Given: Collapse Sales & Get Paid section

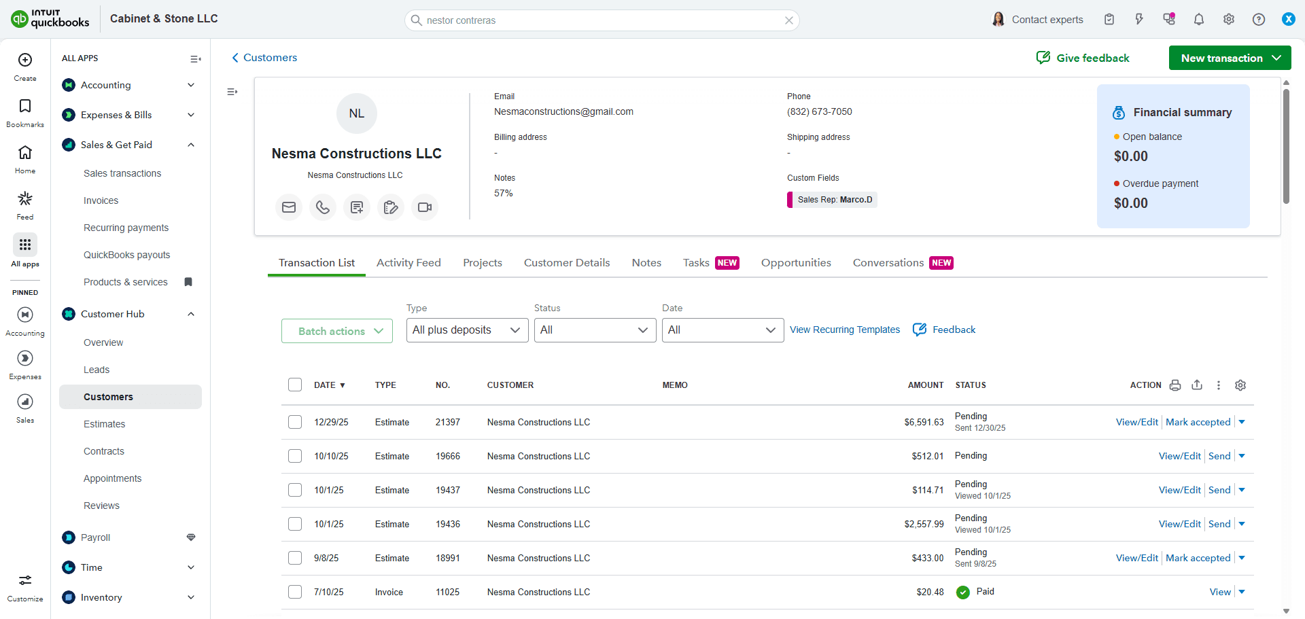Looking at the screenshot, I should pyautogui.click(x=191, y=145).
